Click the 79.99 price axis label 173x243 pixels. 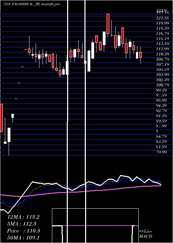(162, 152)
